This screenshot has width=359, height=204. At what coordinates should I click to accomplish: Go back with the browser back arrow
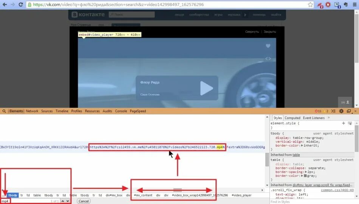tap(5, 5)
